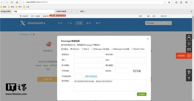Focus the 手机号码 input field
The image size is (194, 101).
point(89,71)
